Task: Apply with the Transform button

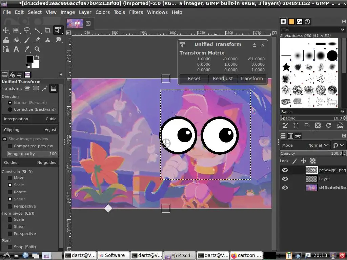Action: [x=251, y=79]
